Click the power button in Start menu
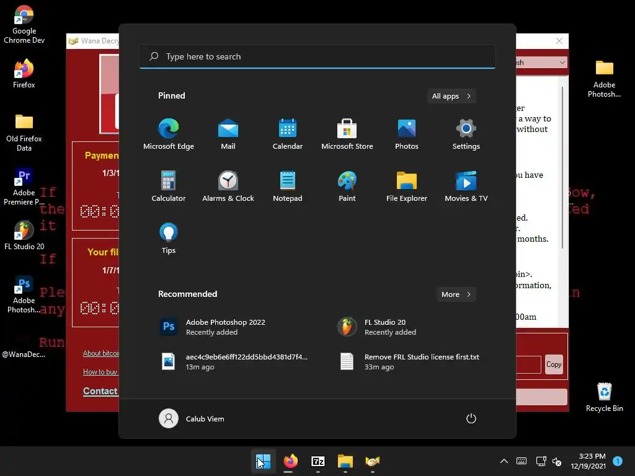This screenshot has width=635, height=476. [x=471, y=418]
